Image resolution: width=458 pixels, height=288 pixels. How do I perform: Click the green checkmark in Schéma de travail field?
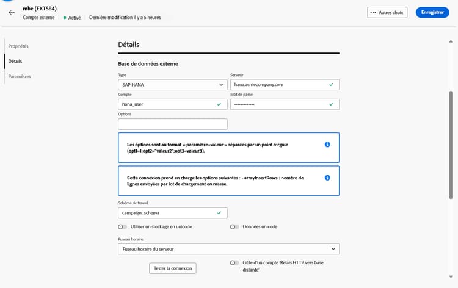pos(219,213)
